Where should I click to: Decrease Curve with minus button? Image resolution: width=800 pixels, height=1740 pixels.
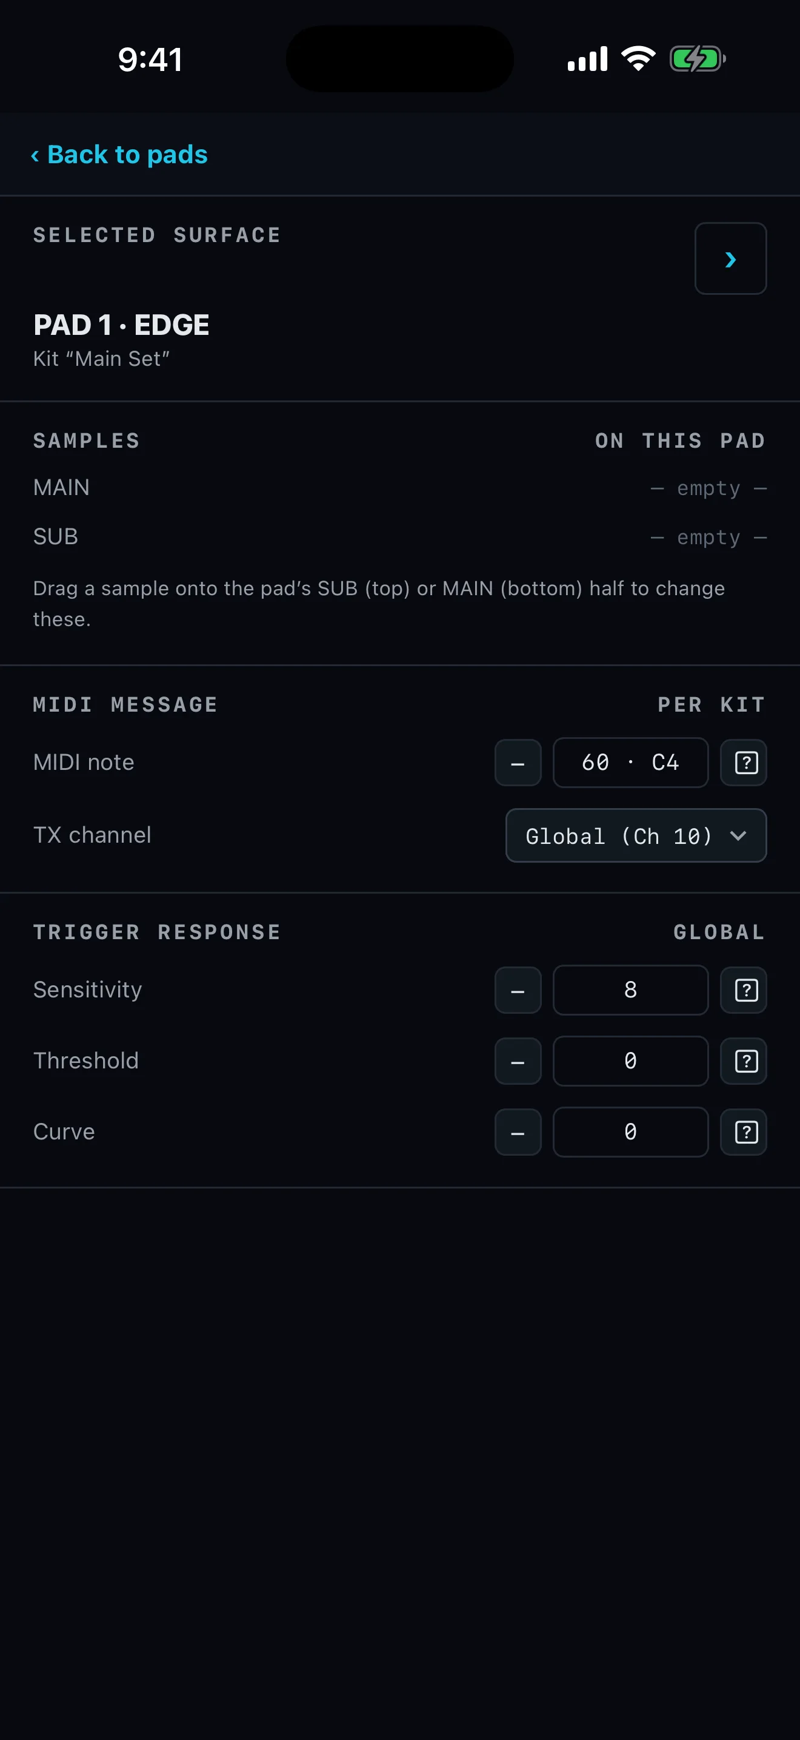click(518, 1132)
